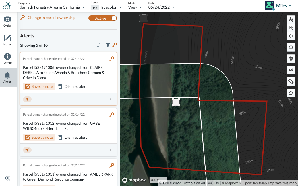Open the terrain view tool on the map

click(291, 47)
